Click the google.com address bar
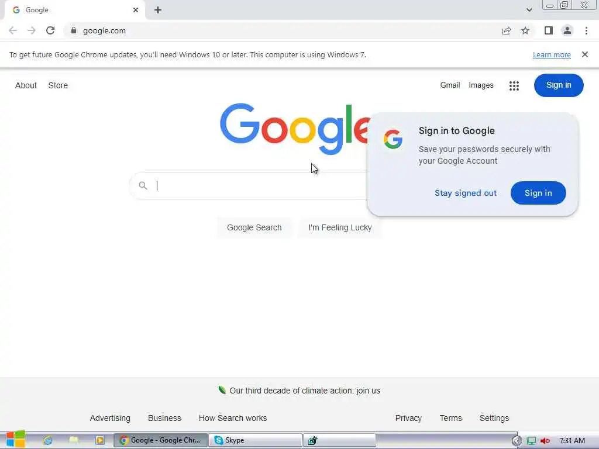Viewport: 599px width, 449px height. pos(282,30)
